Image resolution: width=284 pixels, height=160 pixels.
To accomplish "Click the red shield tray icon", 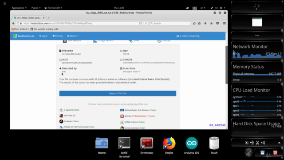I will pyautogui.click(x=275, y=152).
